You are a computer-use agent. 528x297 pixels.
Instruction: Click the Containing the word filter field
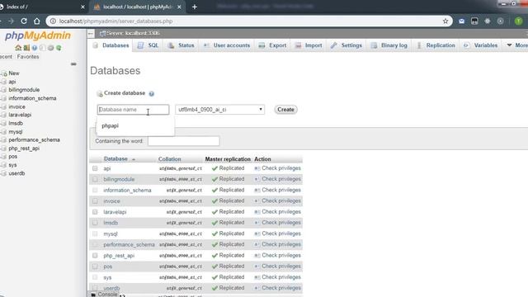click(x=183, y=141)
